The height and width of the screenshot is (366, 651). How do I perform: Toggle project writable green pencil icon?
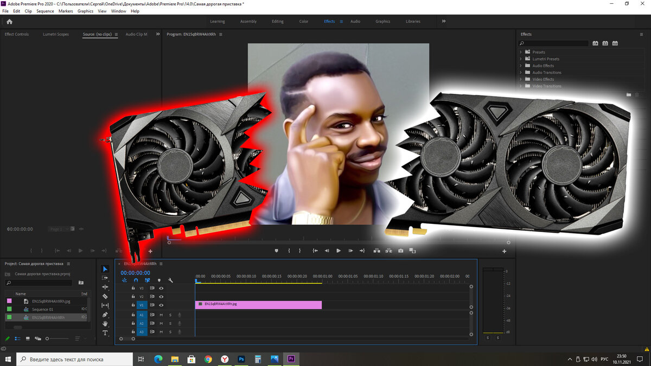[8, 338]
